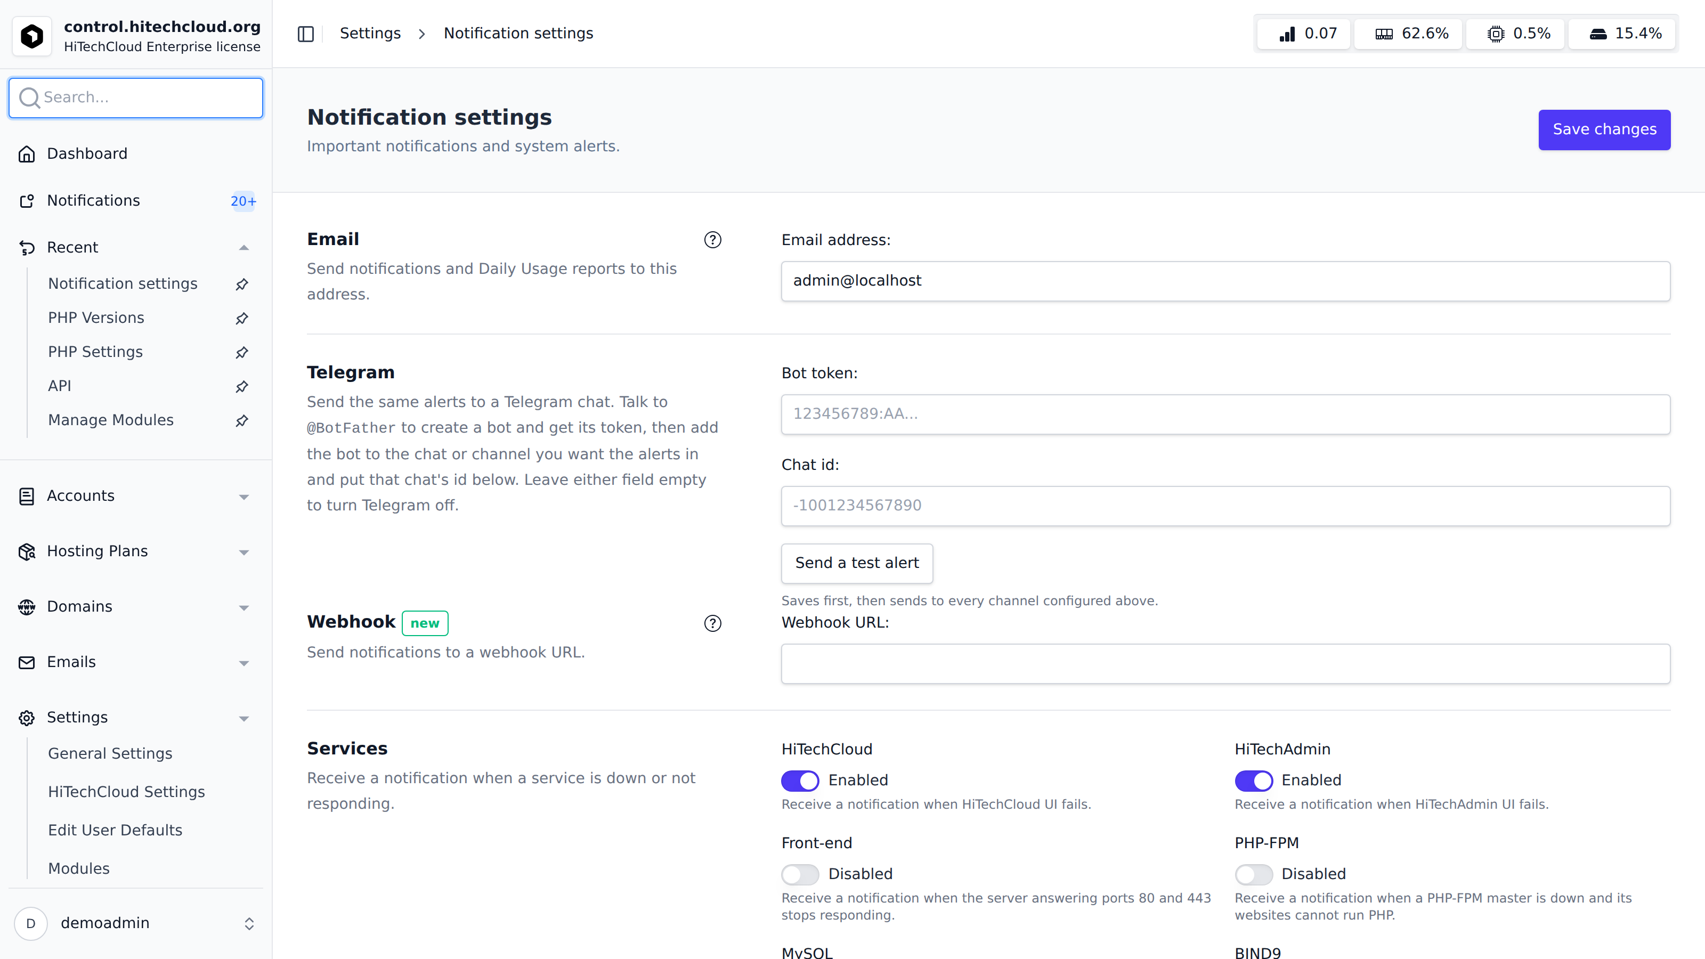Viewport: 1705px width, 959px height.
Task: Click the Dashboard home icon
Action: pyautogui.click(x=27, y=153)
